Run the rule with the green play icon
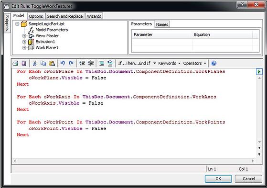Image resolution: width=267 pixels, height=188 pixels. click(x=259, y=72)
